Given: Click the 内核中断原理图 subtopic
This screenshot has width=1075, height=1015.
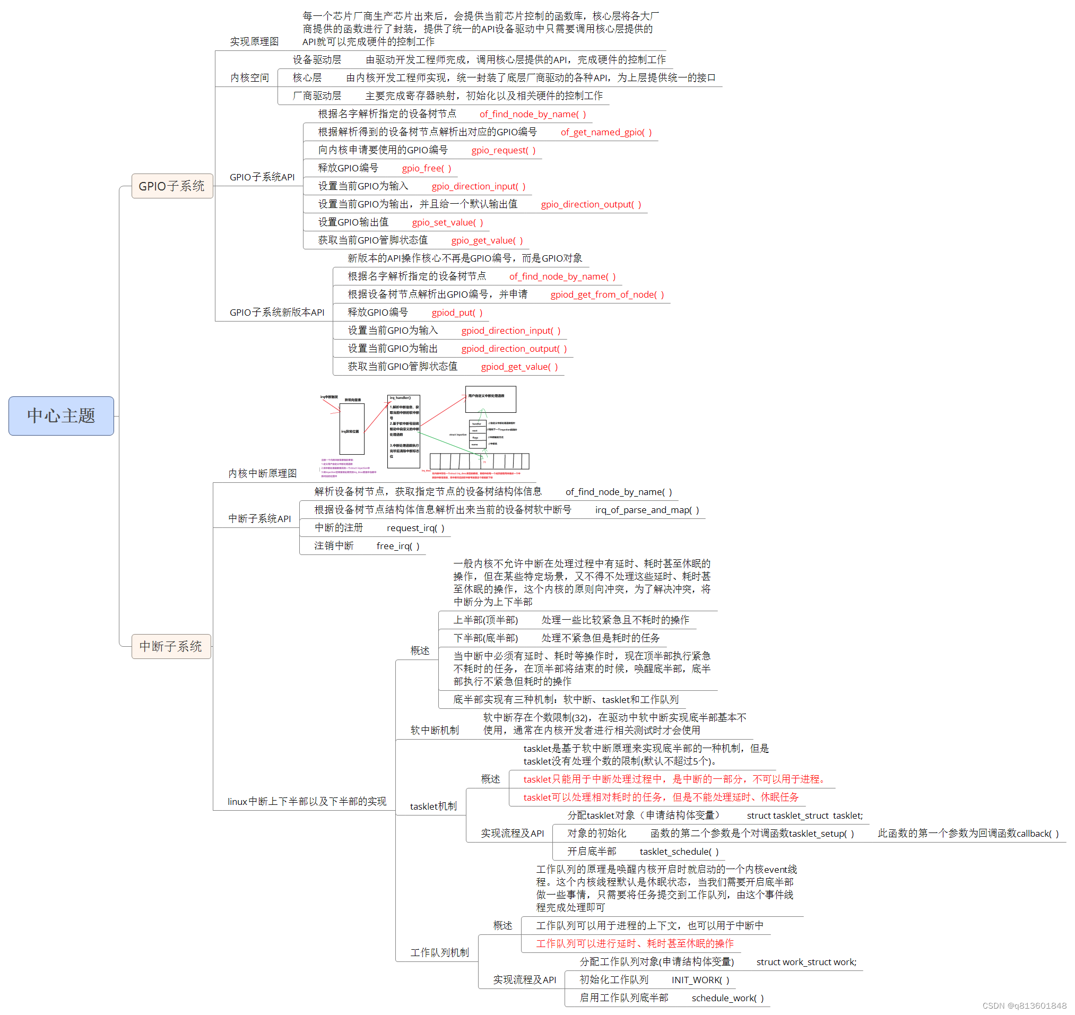Looking at the screenshot, I should (x=263, y=473).
